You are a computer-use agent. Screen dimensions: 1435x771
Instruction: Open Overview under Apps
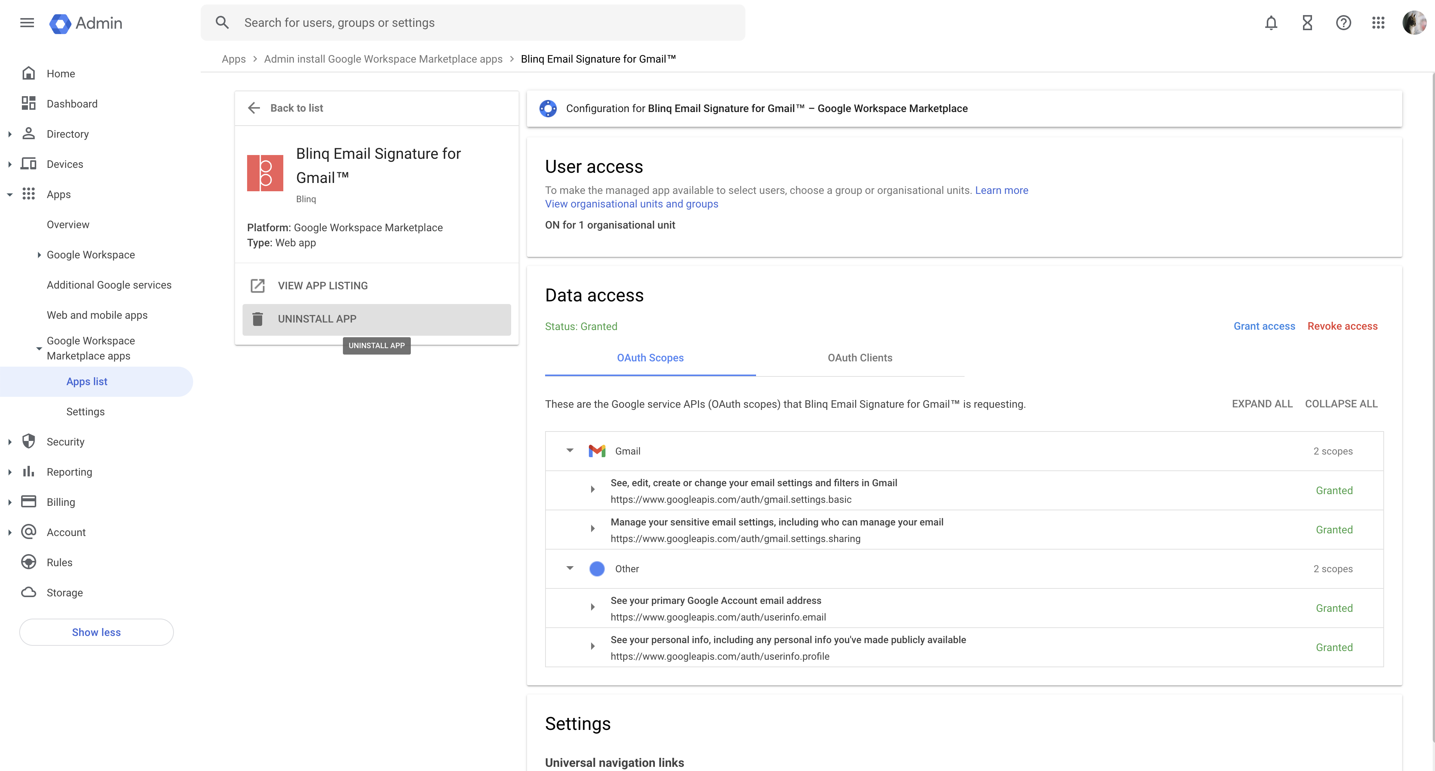68,224
